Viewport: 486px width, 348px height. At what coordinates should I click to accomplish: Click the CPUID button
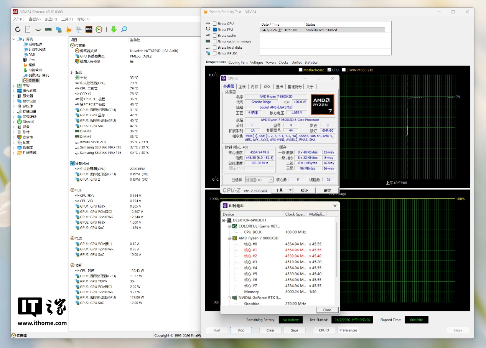(x=324, y=330)
